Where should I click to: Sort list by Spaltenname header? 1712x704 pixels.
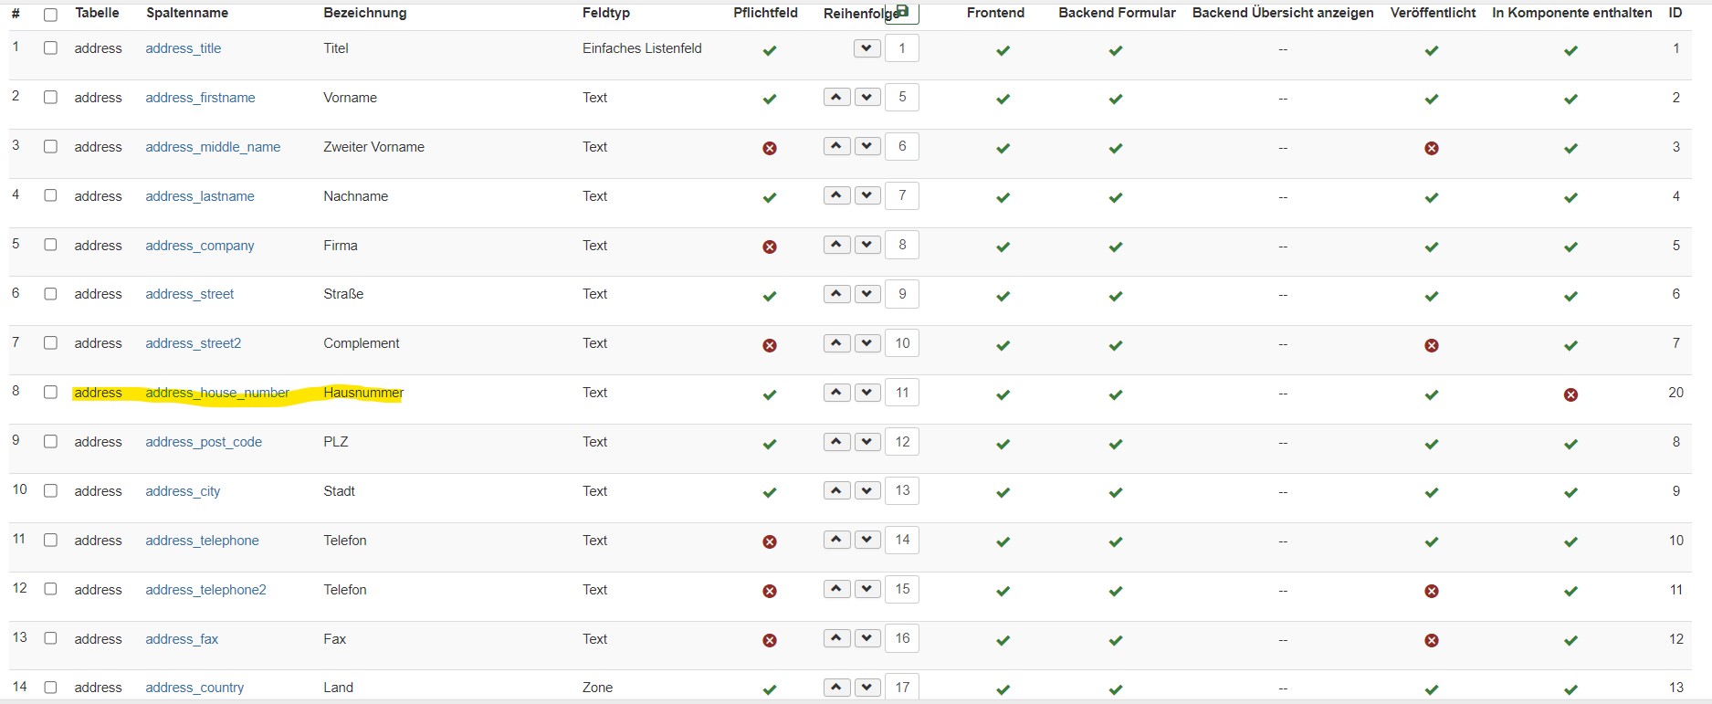pyautogui.click(x=187, y=13)
